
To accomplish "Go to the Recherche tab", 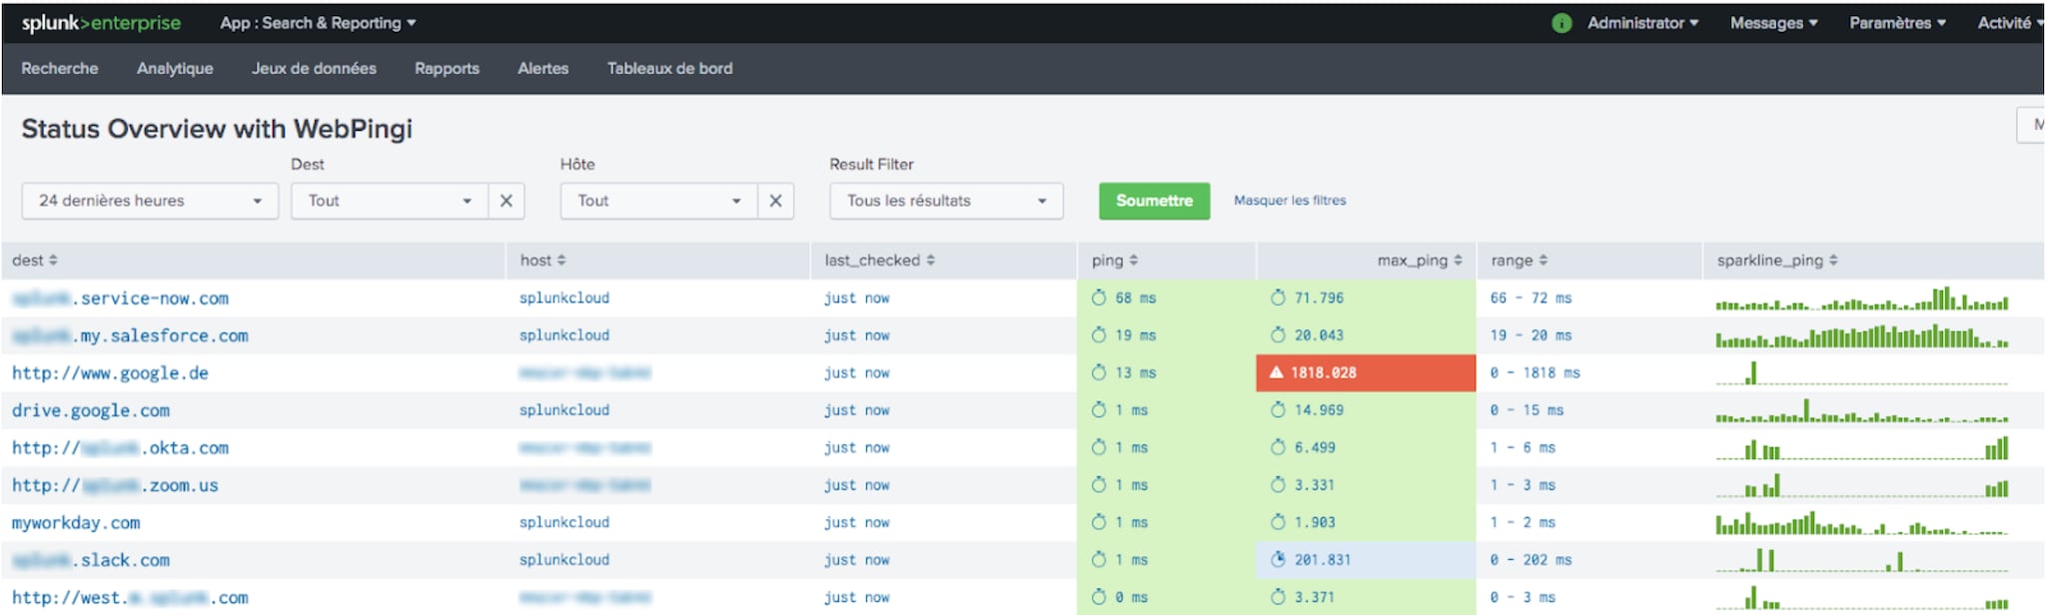I will pos(60,69).
